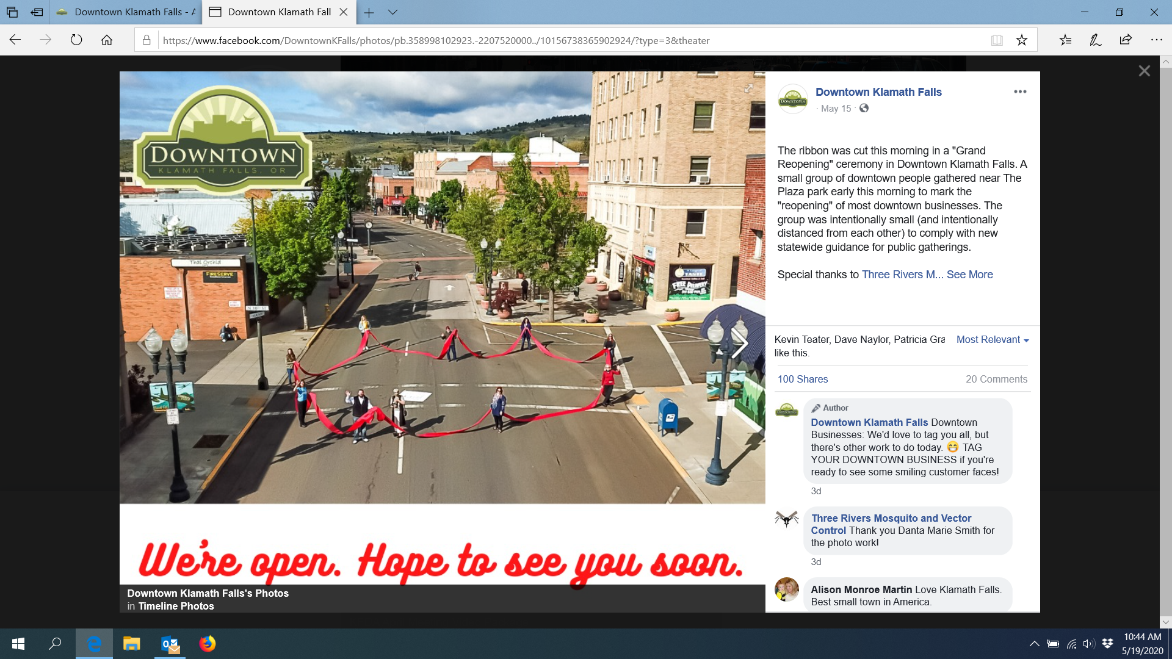Enter fullscreen photo expand icon

[x=748, y=89]
